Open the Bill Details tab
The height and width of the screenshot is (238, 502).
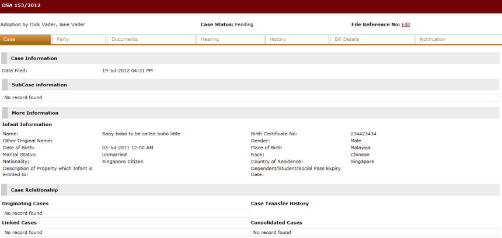(x=371, y=39)
